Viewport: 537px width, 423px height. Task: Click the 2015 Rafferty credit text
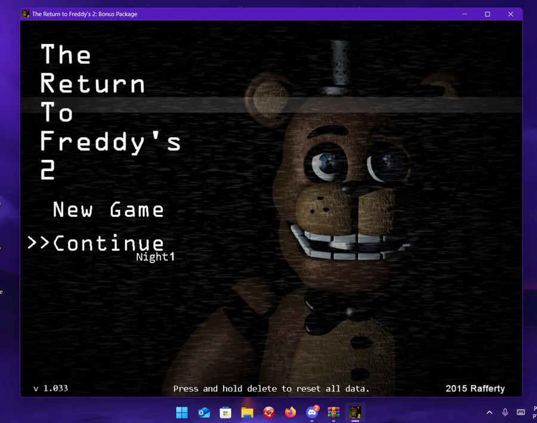(475, 388)
